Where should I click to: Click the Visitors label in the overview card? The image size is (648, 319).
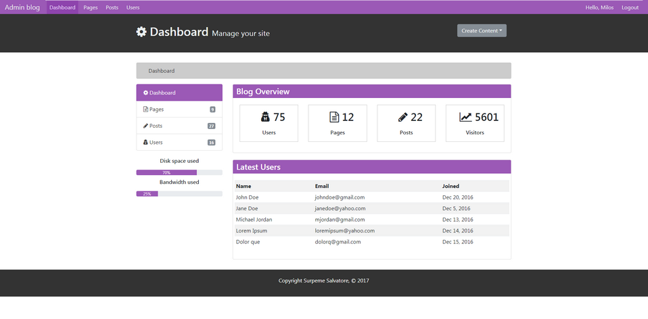475,132
